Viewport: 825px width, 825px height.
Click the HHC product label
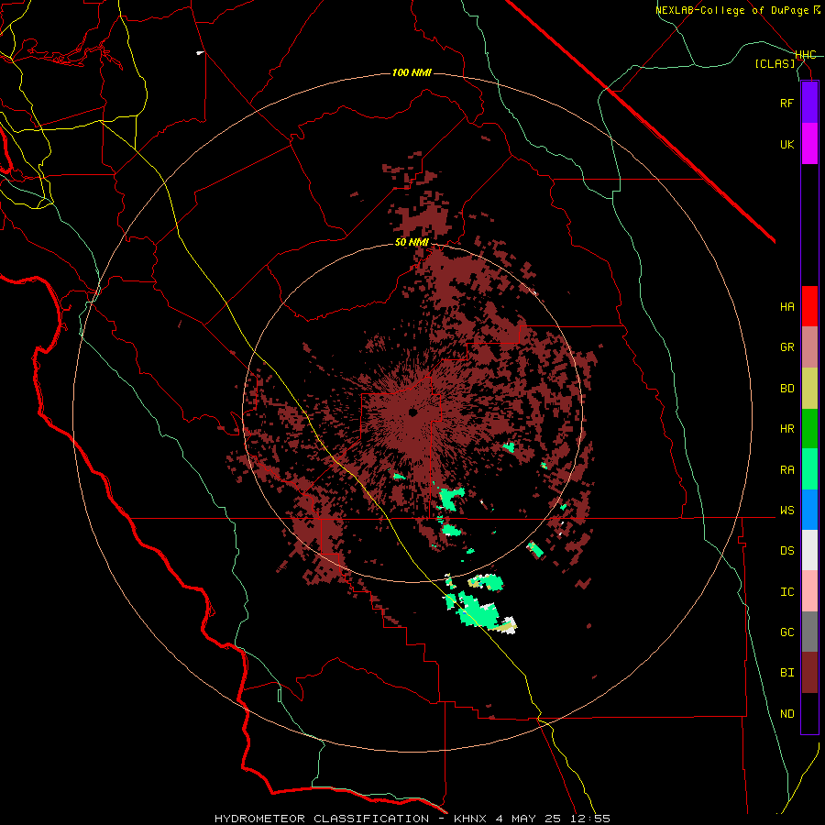point(806,55)
